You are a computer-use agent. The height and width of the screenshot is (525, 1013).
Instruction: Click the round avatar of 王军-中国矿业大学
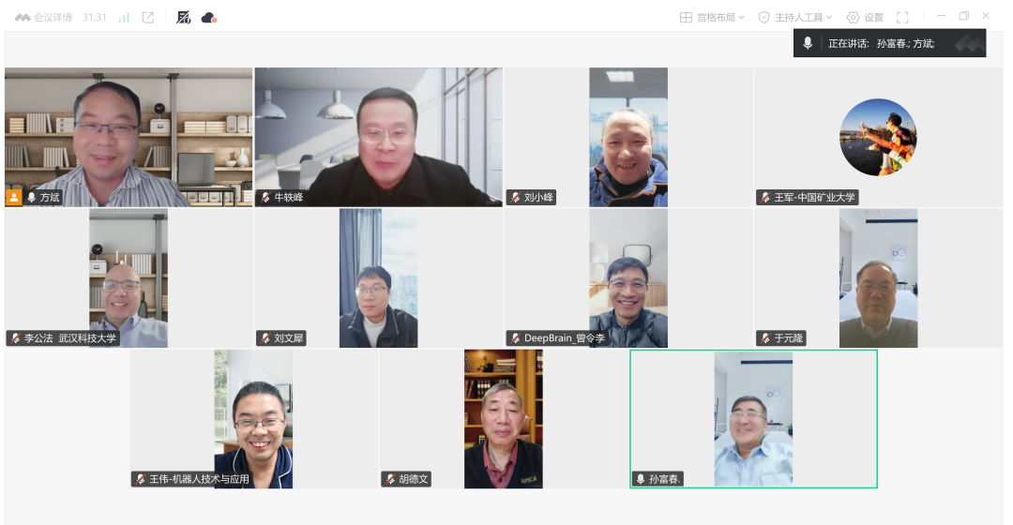point(878,137)
